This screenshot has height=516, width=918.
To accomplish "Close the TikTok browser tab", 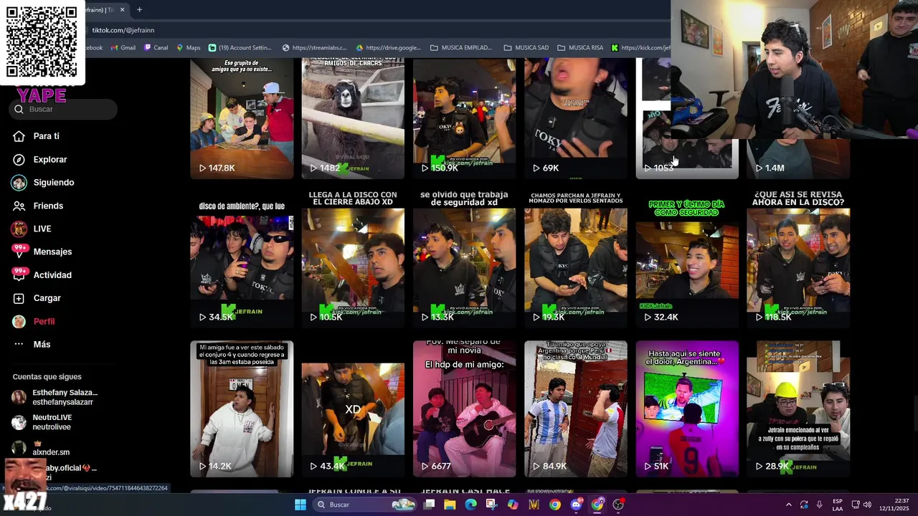I will (122, 9).
